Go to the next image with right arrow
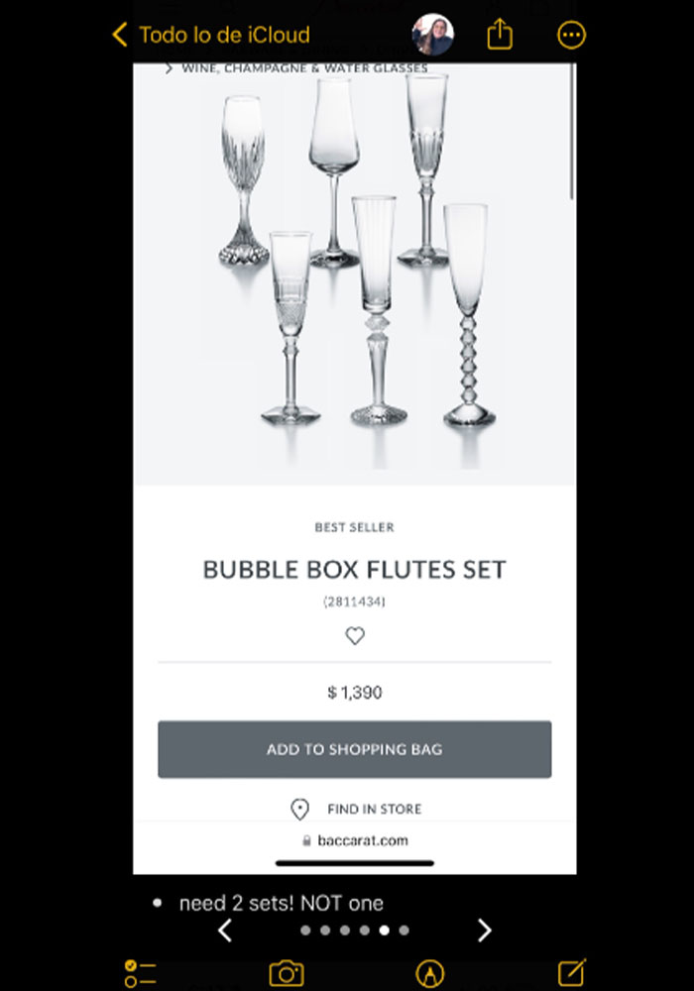The image size is (694, 991). pyautogui.click(x=484, y=931)
